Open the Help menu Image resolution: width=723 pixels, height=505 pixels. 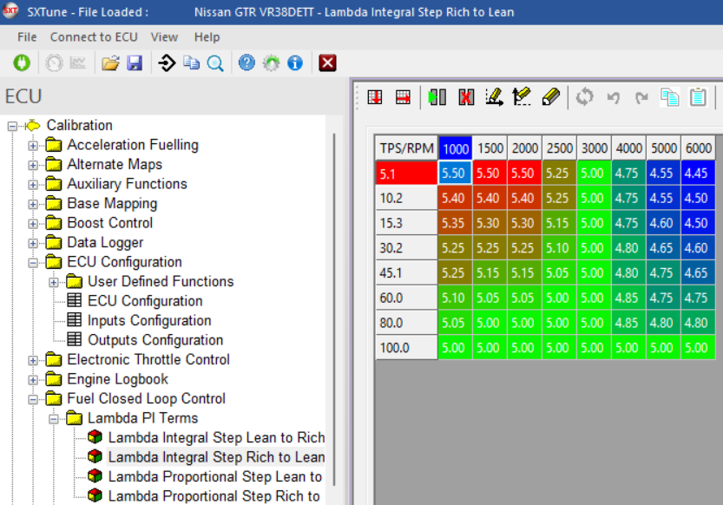[x=207, y=36]
